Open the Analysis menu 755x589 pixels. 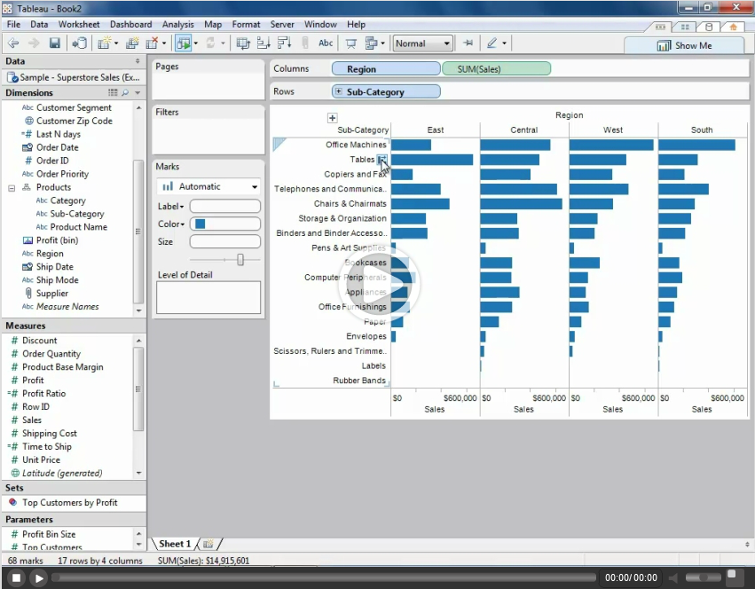tap(177, 24)
